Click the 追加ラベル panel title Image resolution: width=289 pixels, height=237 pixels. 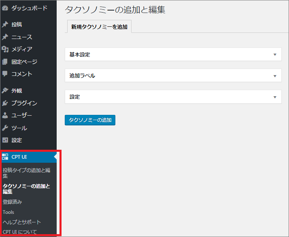point(82,75)
